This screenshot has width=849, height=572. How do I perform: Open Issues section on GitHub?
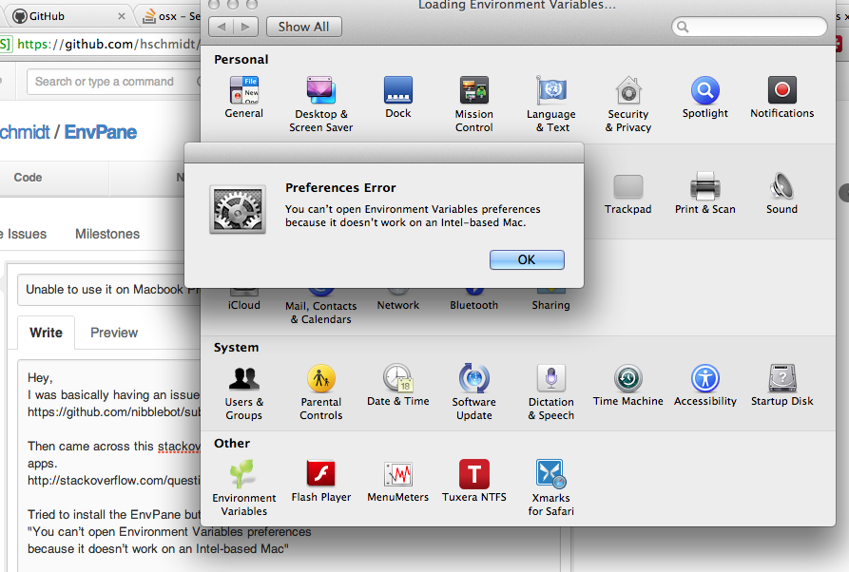pyautogui.click(x=25, y=234)
